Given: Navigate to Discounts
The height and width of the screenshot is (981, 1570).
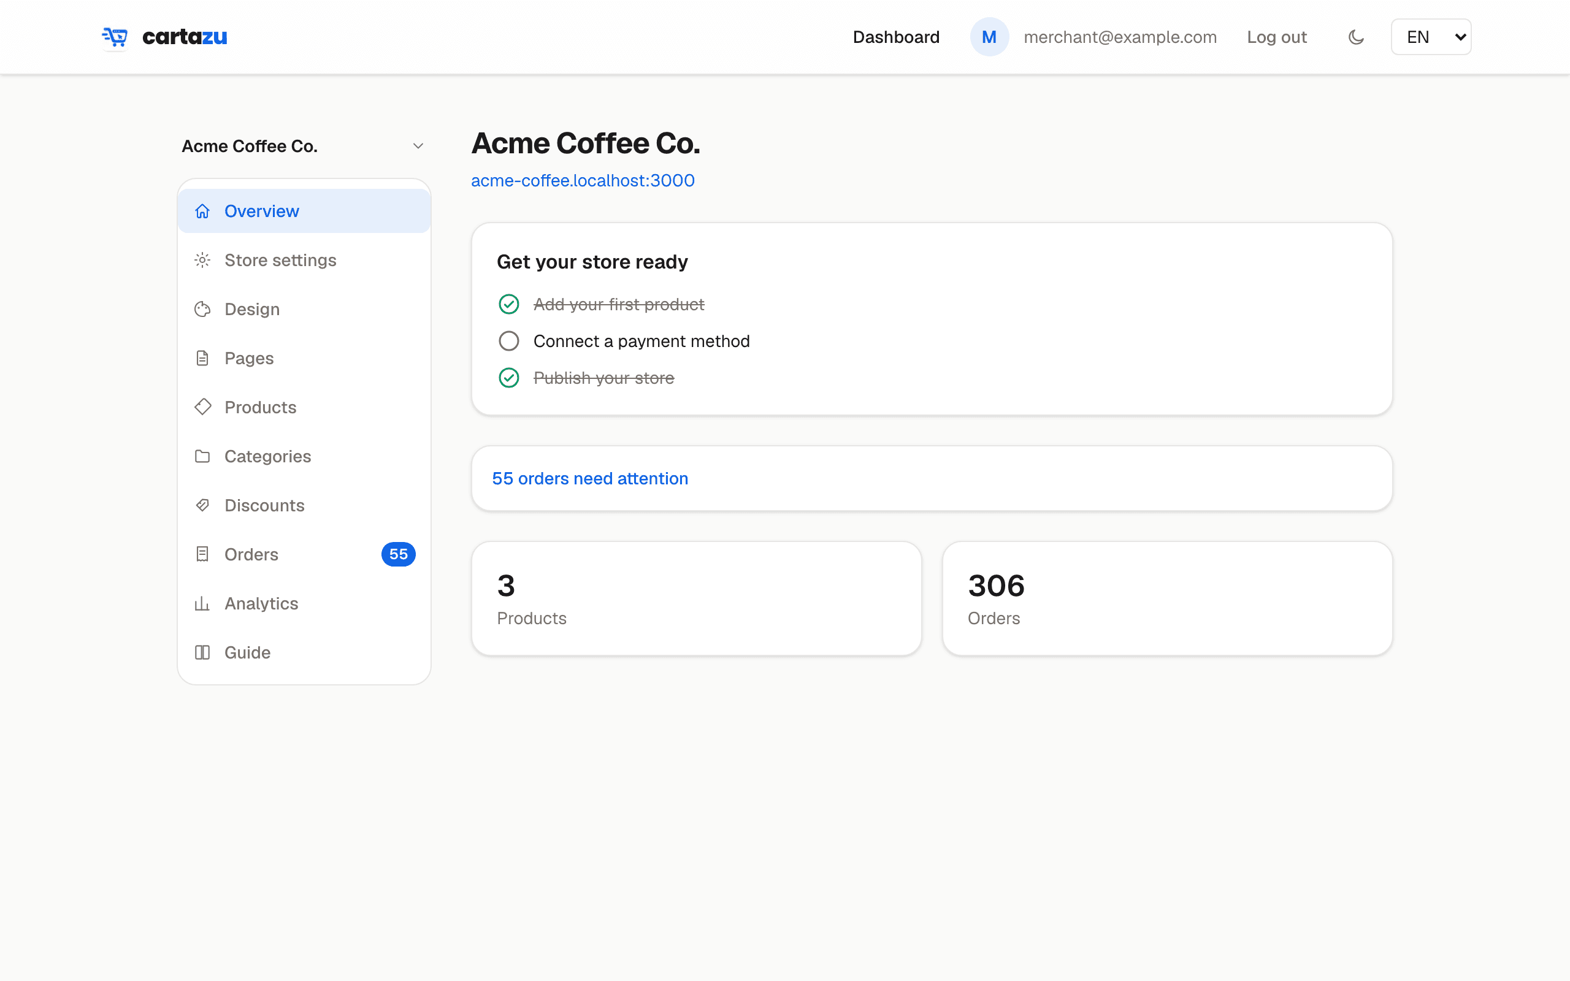Looking at the screenshot, I should coord(304,505).
